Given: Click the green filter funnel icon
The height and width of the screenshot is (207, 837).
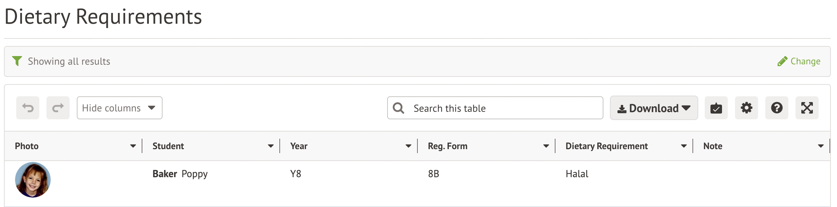Looking at the screenshot, I should click(17, 61).
